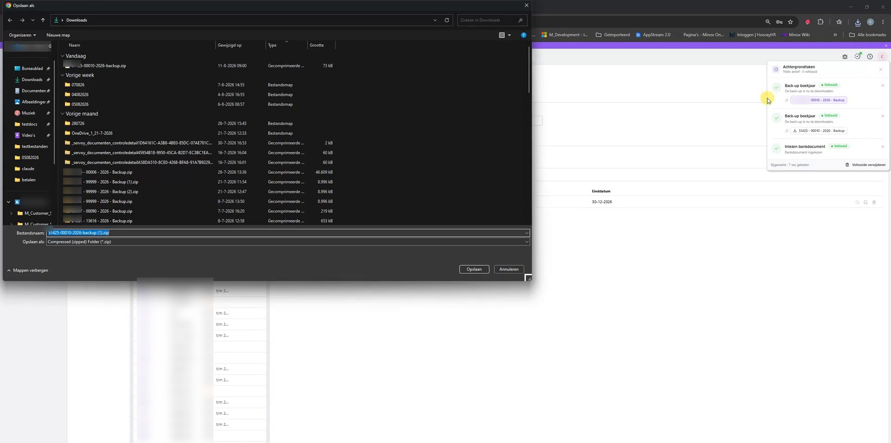The image size is (891, 443).
Task: Toggle the background tasks icon in Minox
Action: [858, 57]
